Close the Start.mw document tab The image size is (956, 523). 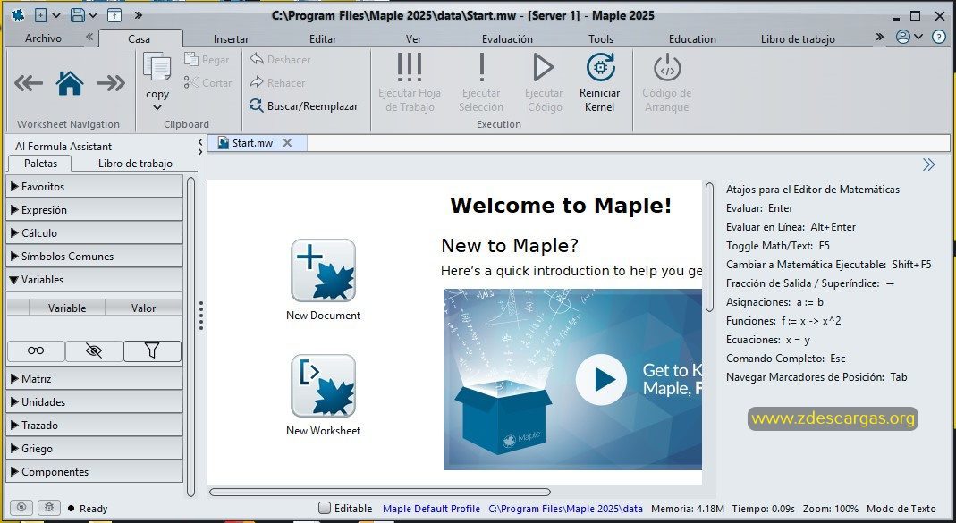coord(288,143)
